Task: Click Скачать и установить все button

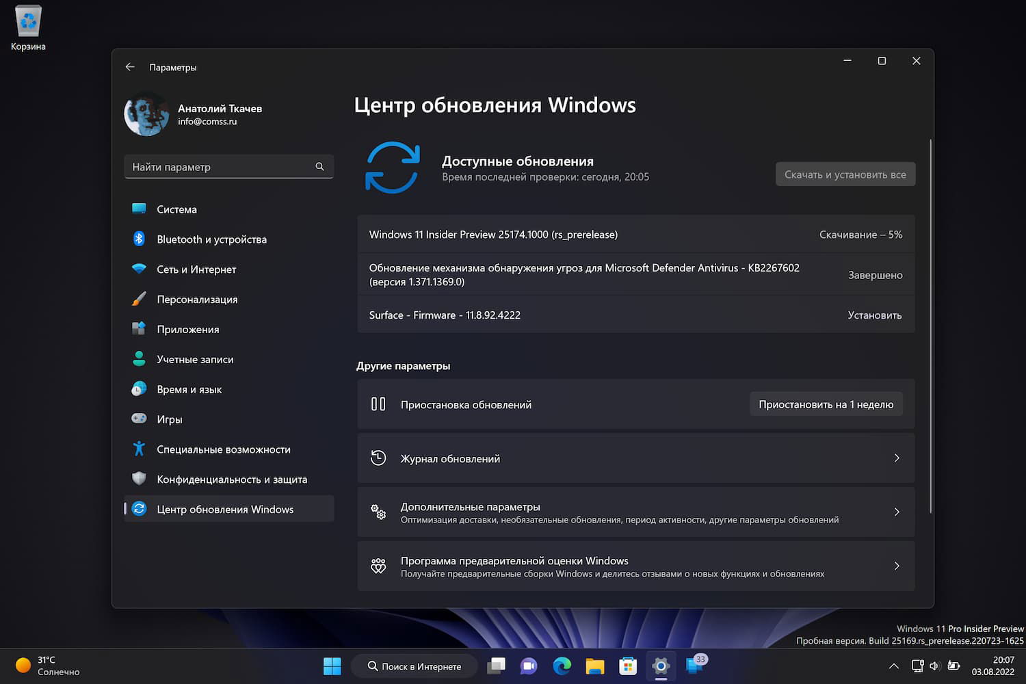Action: coord(845,174)
